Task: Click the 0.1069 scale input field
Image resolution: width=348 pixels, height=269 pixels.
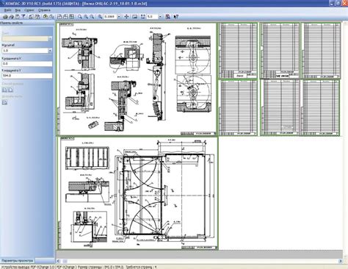Action: coord(110,17)
